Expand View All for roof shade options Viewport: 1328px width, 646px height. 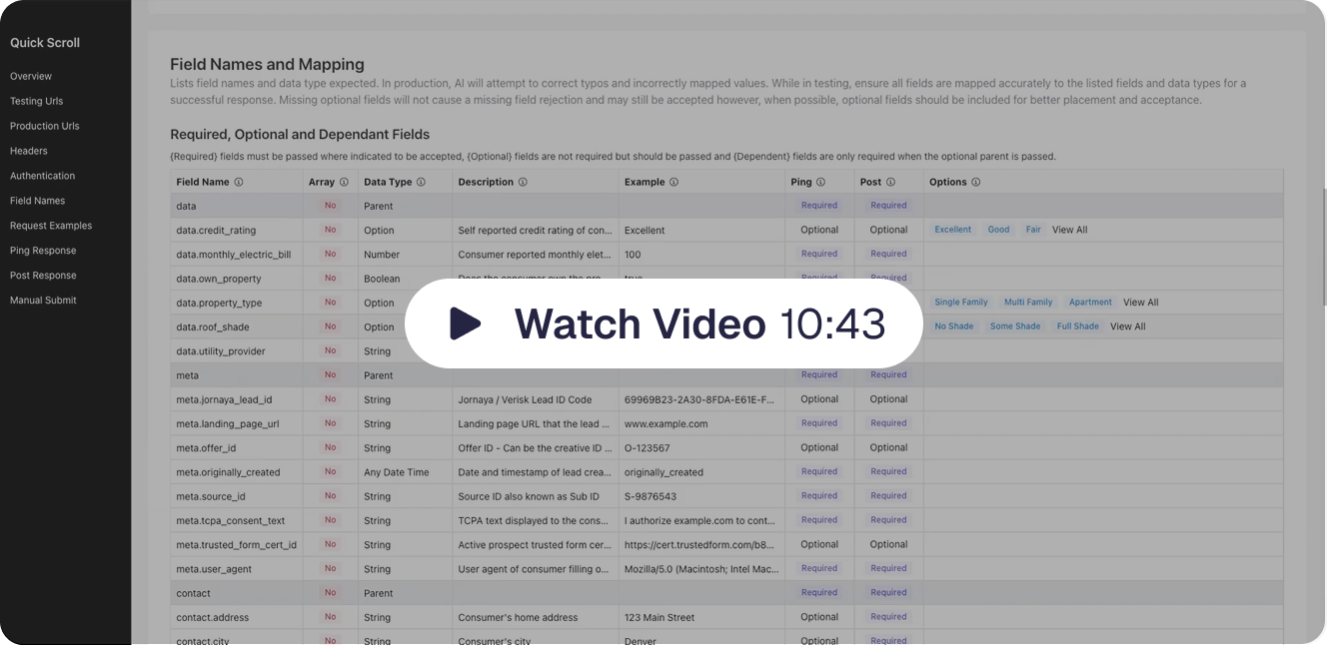pyautogui.click(x=1127, y=326)
